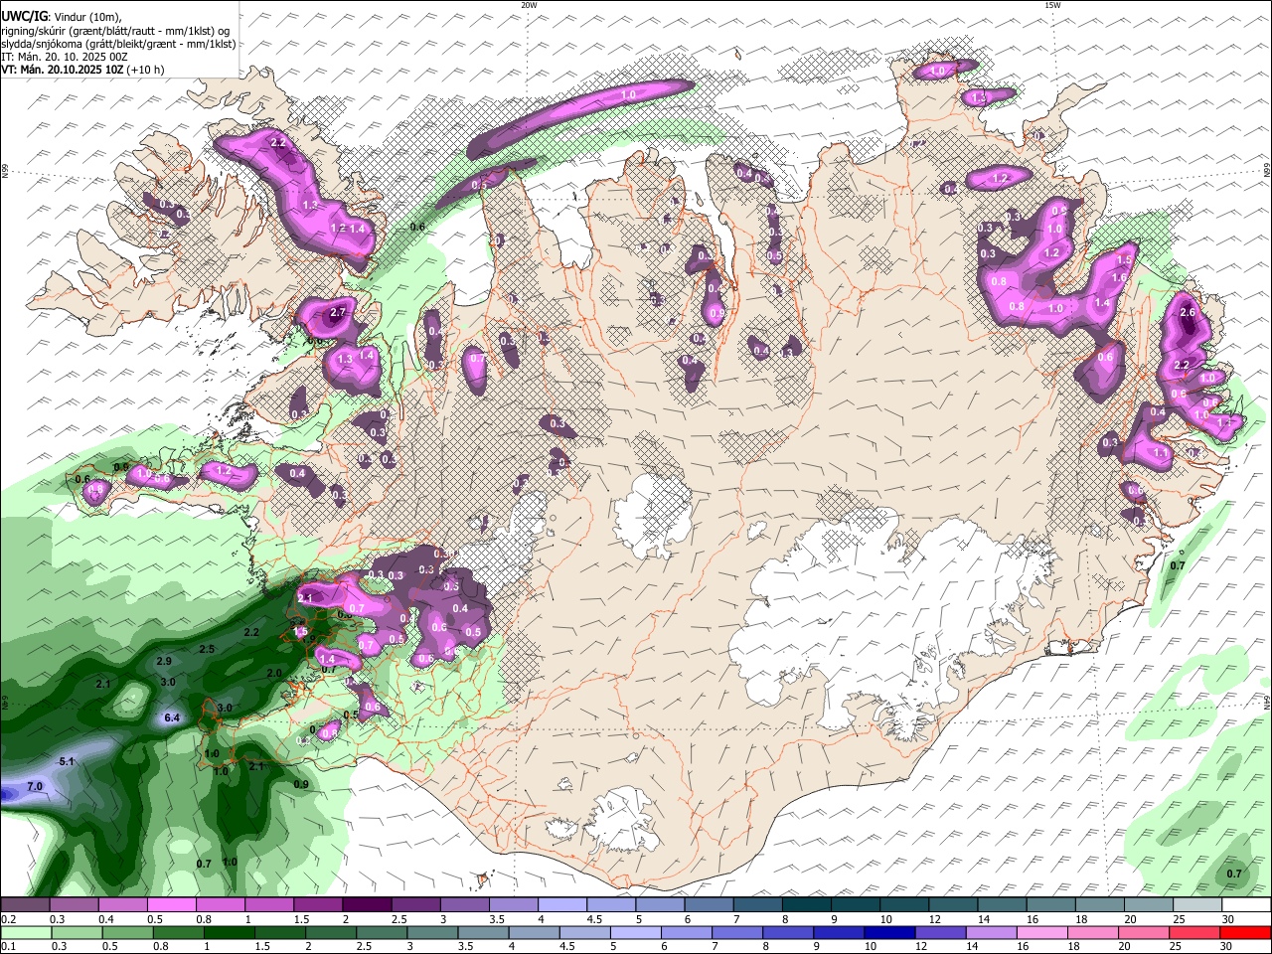The width and height of the screenshot is (1272, 954).
Task: Click the 7.0 rainfall value on the map
Action: pyautogui.click(x=35, y=786)
